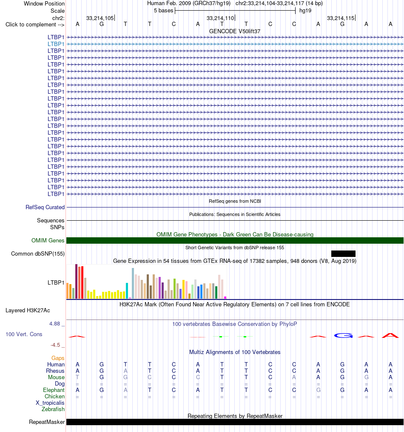Open the GENCODE V50lift37 track title
Image resolution: width=404 pixels, height=432 pixels.
pyautogui.click(x=235, y=31)
